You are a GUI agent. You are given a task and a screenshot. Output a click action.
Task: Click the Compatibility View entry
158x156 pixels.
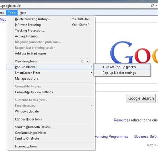[x=51, y=86]
